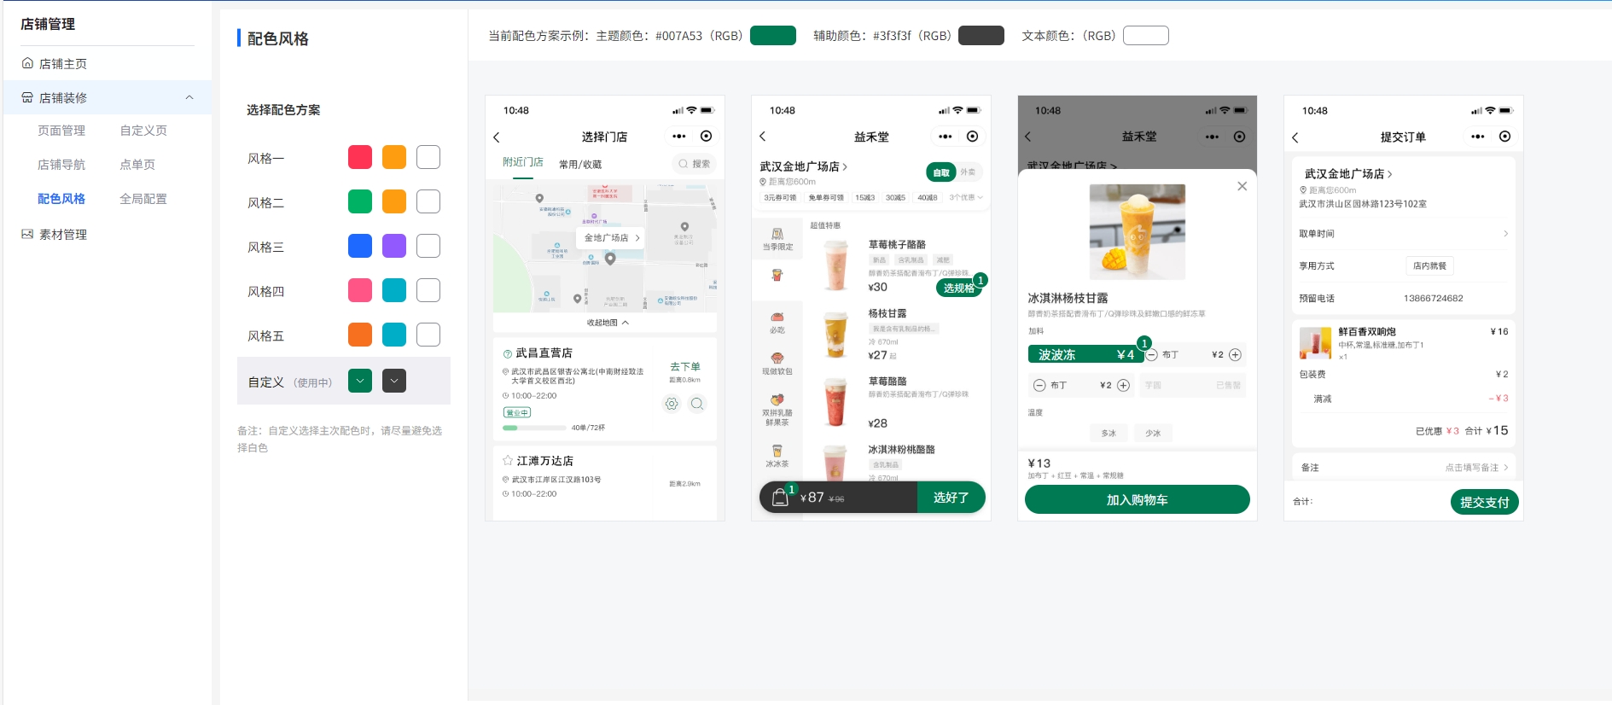The width and height of the screenshot is (1612, 705).
Task: Open the dark custom secondary color dropdown
Action: point(394,381)
